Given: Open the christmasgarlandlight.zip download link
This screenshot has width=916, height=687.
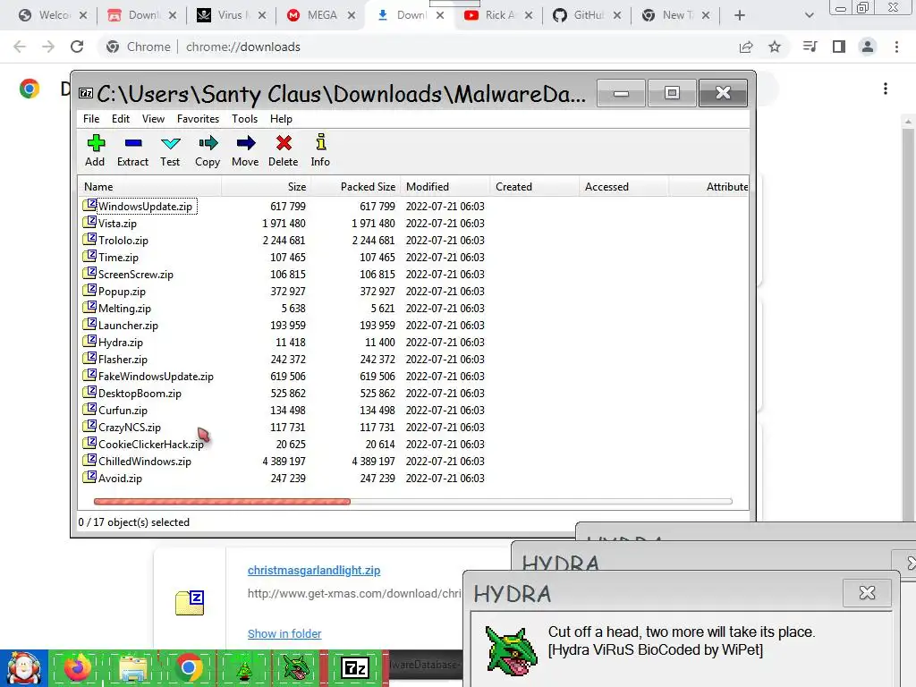Looking at the screenshot, I should pos(314,570).
